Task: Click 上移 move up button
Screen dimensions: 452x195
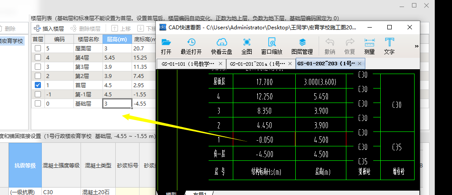Action: coord(121,28)
